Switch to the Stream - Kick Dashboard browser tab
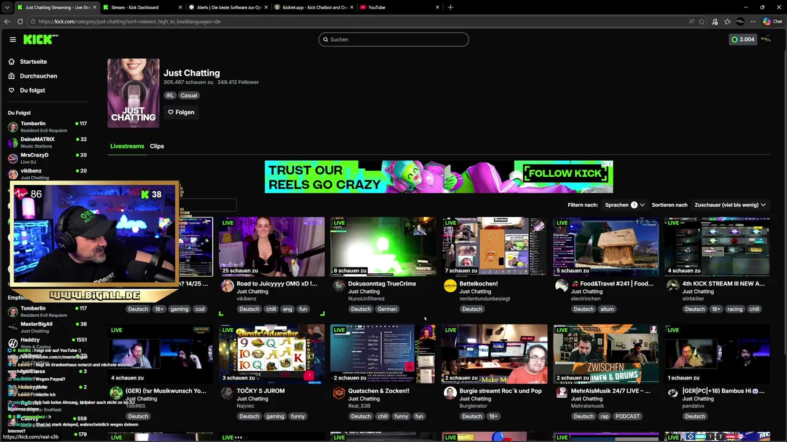Screen dimensions: 787x442 143,7
